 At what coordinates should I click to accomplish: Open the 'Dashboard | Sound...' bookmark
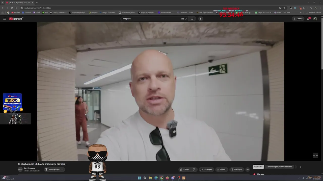[x=185, y=13]
